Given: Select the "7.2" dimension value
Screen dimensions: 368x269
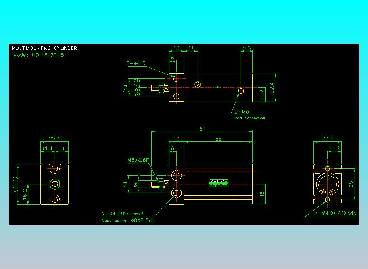Looking at the screenshot, I should tap(136, 83).
